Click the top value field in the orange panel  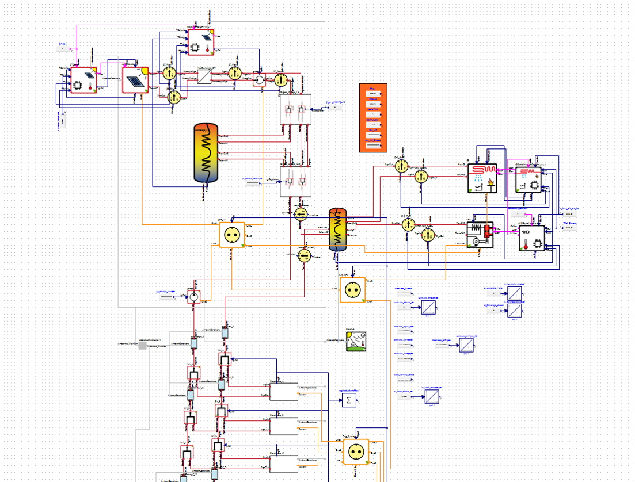click(x=374, y=94)
